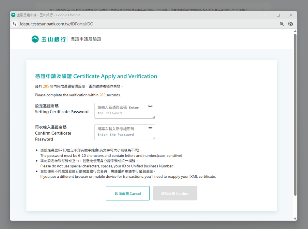
Task: Focus the Setting Certificate Password input
Action: click(x=125, y=111)
